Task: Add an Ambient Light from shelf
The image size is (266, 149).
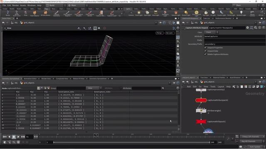Action: (x=241, y=13)
